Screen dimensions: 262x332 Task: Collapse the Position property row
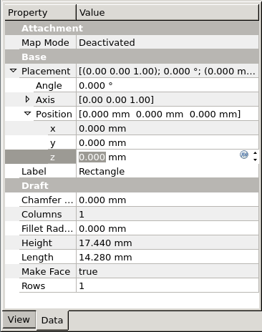pos(28,114)
